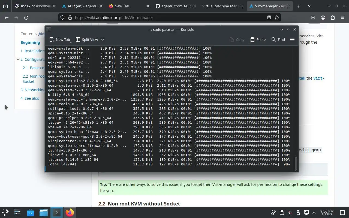Open the KDE application launcher
Image resolution: width=349 pixels, height=218 pixels.
[x=5, y=212]
